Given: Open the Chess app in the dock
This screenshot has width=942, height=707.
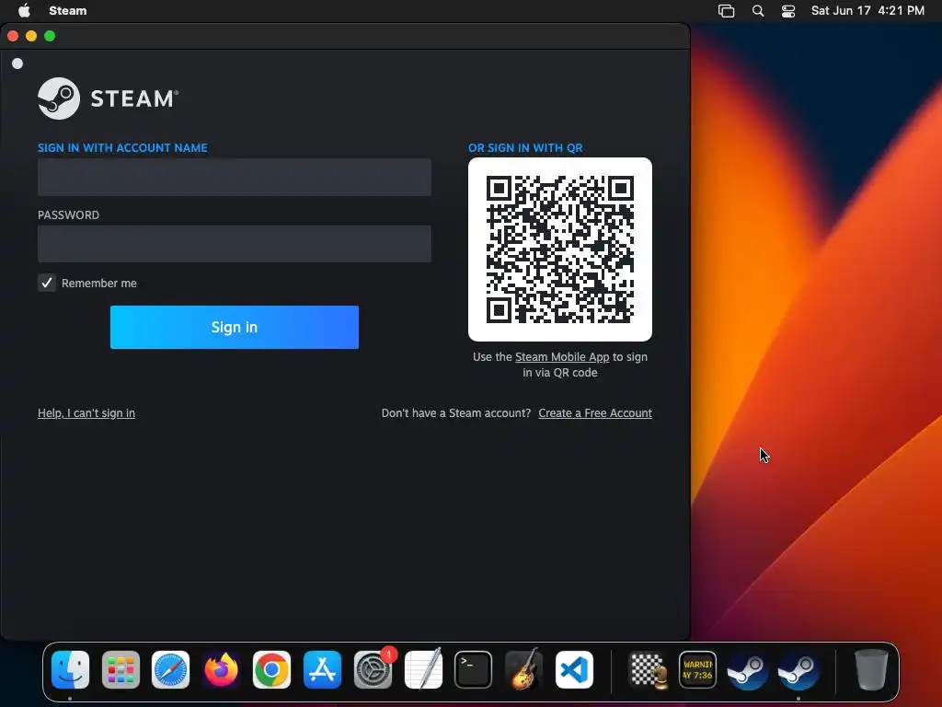Looking at the screenshot, I should (648, 670).
